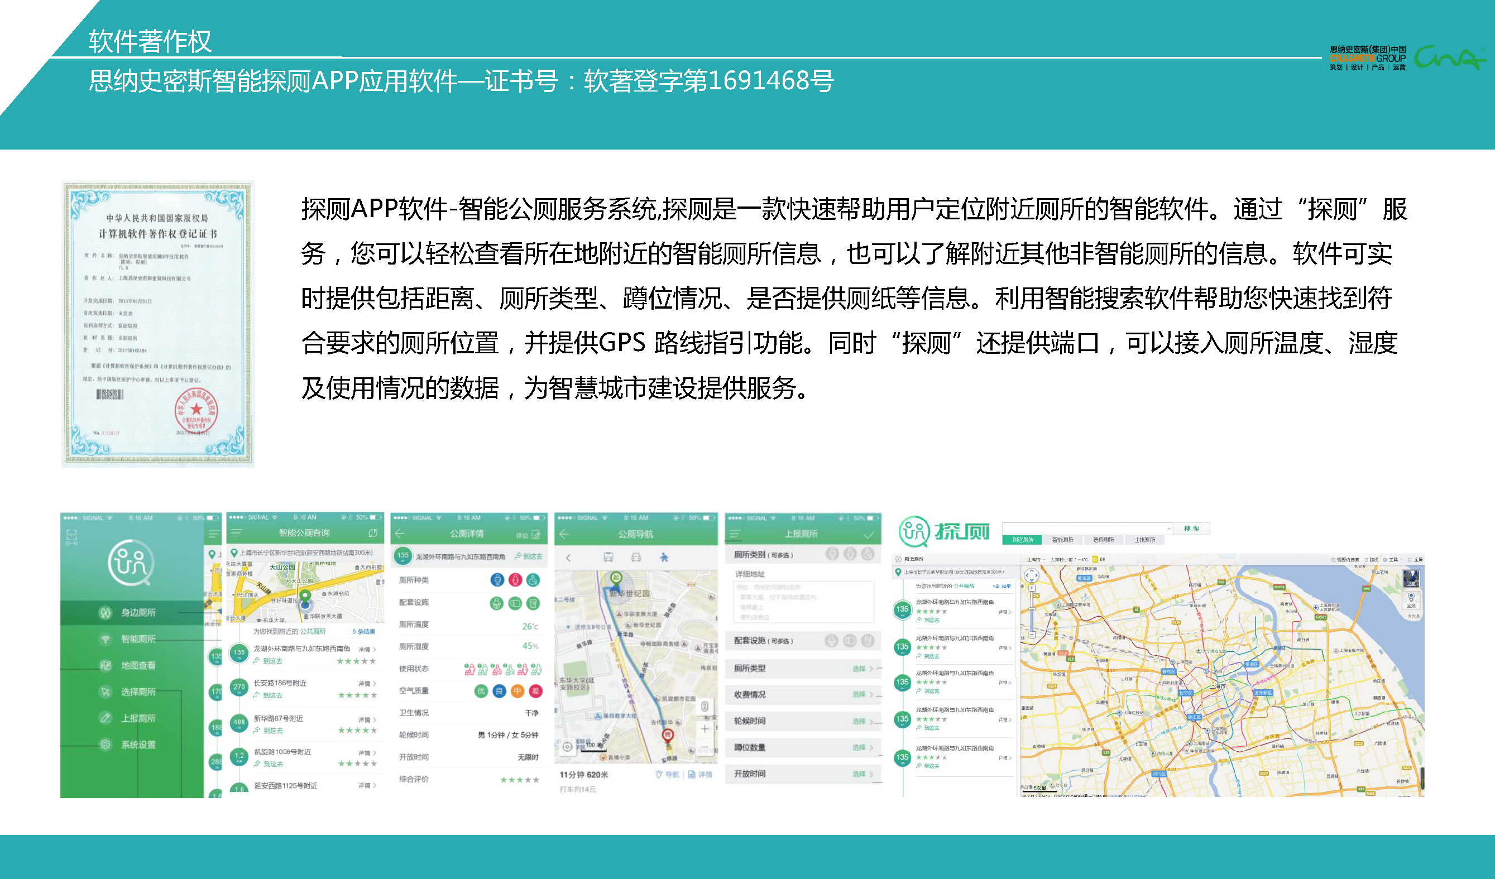The width and height of the screenshot is (1495, 879).
Task: Tap 到这去 under 凯旋路1058号附近
Action: click(x=269, y=765)
